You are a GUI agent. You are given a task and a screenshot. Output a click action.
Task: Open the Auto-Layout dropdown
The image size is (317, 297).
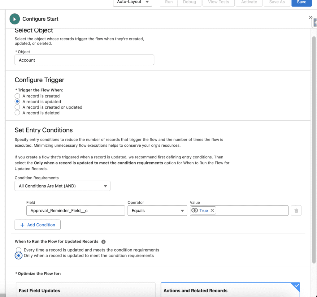click(132, 2)
